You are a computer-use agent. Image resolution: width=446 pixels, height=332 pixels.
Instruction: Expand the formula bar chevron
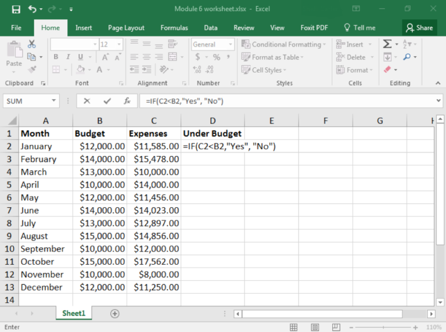(x=438, y=101)
